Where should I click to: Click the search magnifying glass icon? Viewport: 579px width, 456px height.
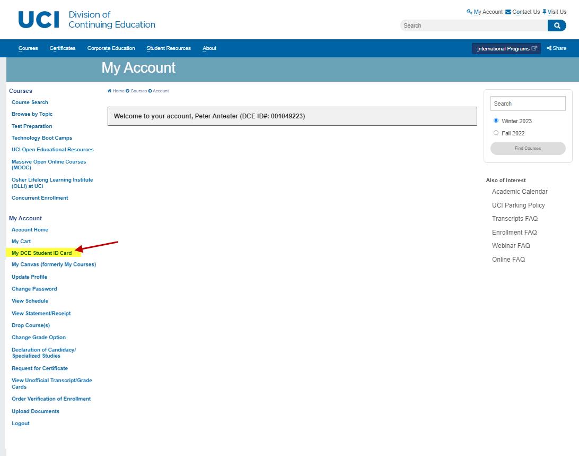click(556, 25)
